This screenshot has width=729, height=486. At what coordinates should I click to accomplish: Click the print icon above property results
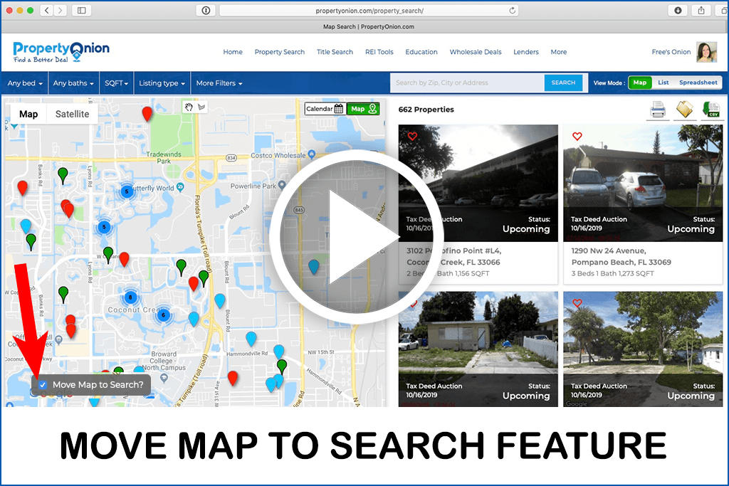[658, 110]
